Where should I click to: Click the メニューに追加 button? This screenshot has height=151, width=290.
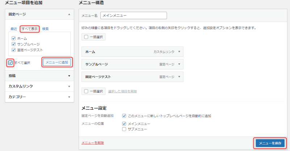[57, 62]
